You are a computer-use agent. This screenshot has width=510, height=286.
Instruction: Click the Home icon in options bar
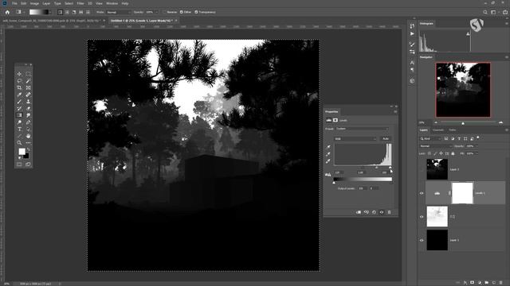click(7, 12)
